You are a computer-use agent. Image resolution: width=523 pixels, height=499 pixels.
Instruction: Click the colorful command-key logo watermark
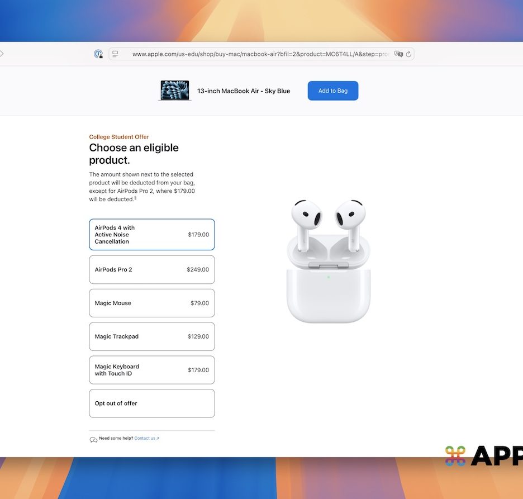[x=455, y=456]
